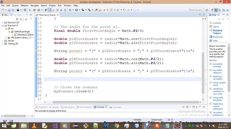Viewport: 231px width, 129px height.
Task: Click the editor vertical scrollbar thumb
Action: (203, 73)
